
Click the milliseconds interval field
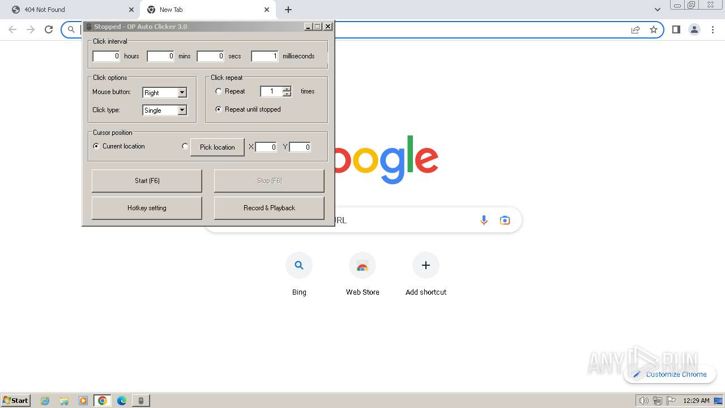pyautogui.click(x=265, y=56)
